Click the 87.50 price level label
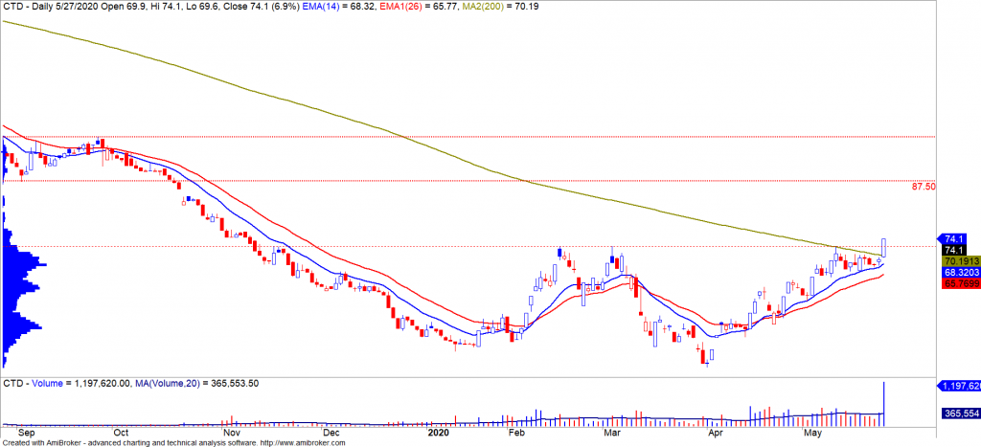Screen dimensions: 981x447 pyautogui.click(x=924, y=187)
